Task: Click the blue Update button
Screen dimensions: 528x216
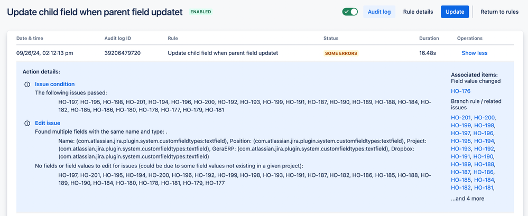Action: coord(455,12)
